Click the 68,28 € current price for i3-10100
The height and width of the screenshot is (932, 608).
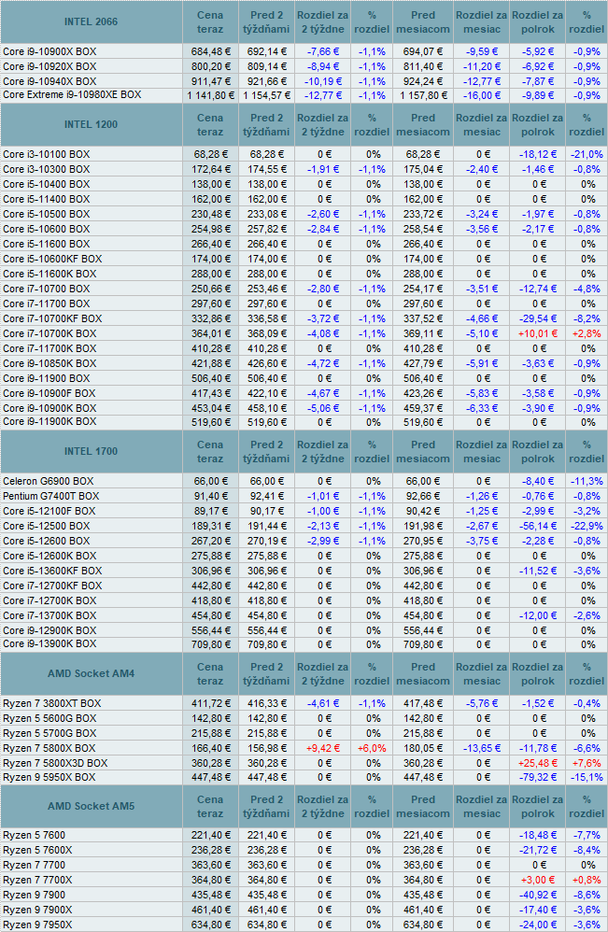click(x=210, y=154)
